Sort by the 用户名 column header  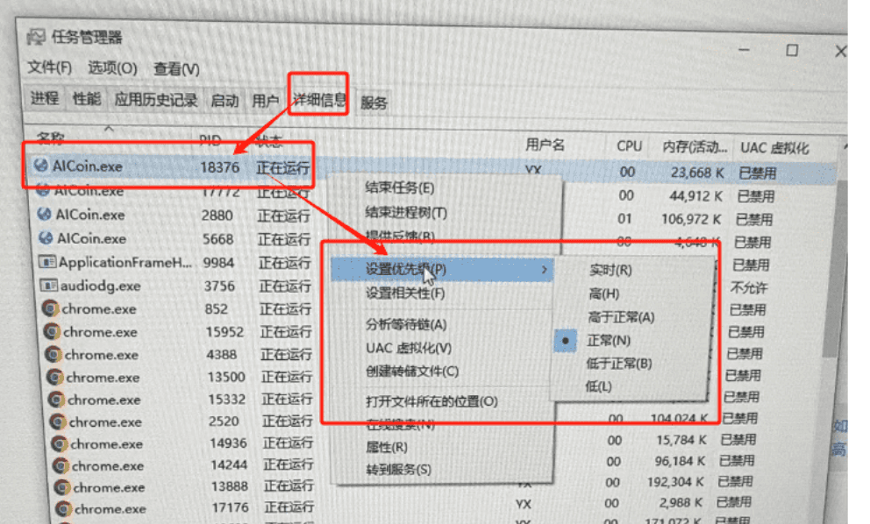[x=545, y=145]
